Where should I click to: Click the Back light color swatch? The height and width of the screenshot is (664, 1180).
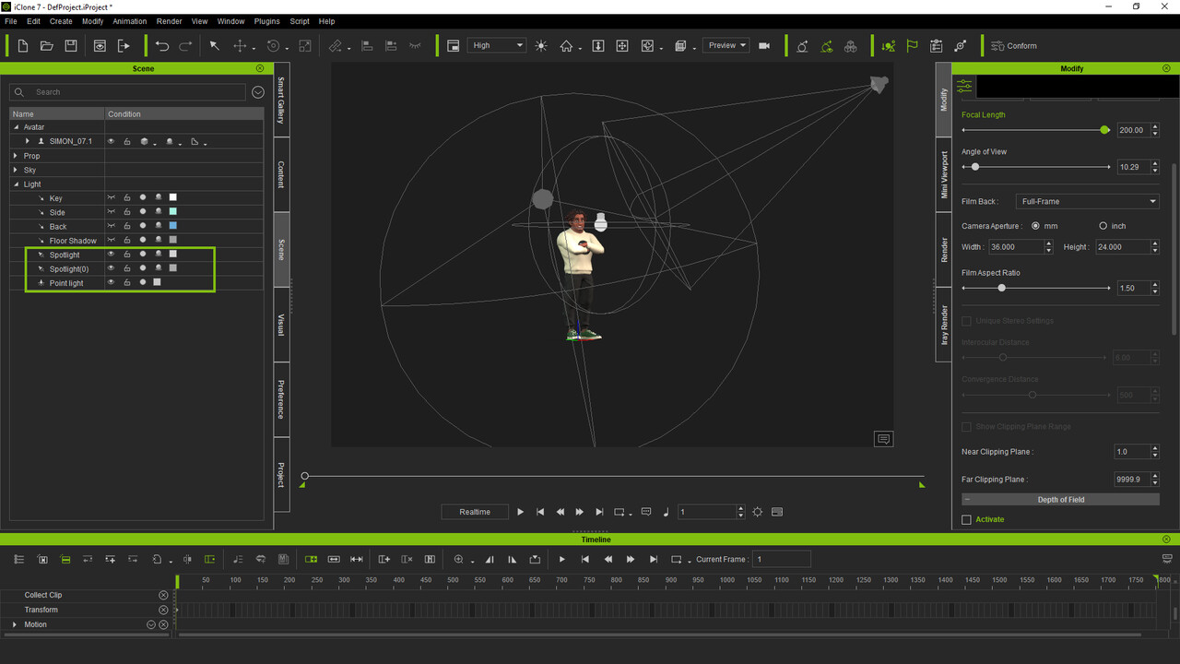pyautogui.click(x=172, y=226)
